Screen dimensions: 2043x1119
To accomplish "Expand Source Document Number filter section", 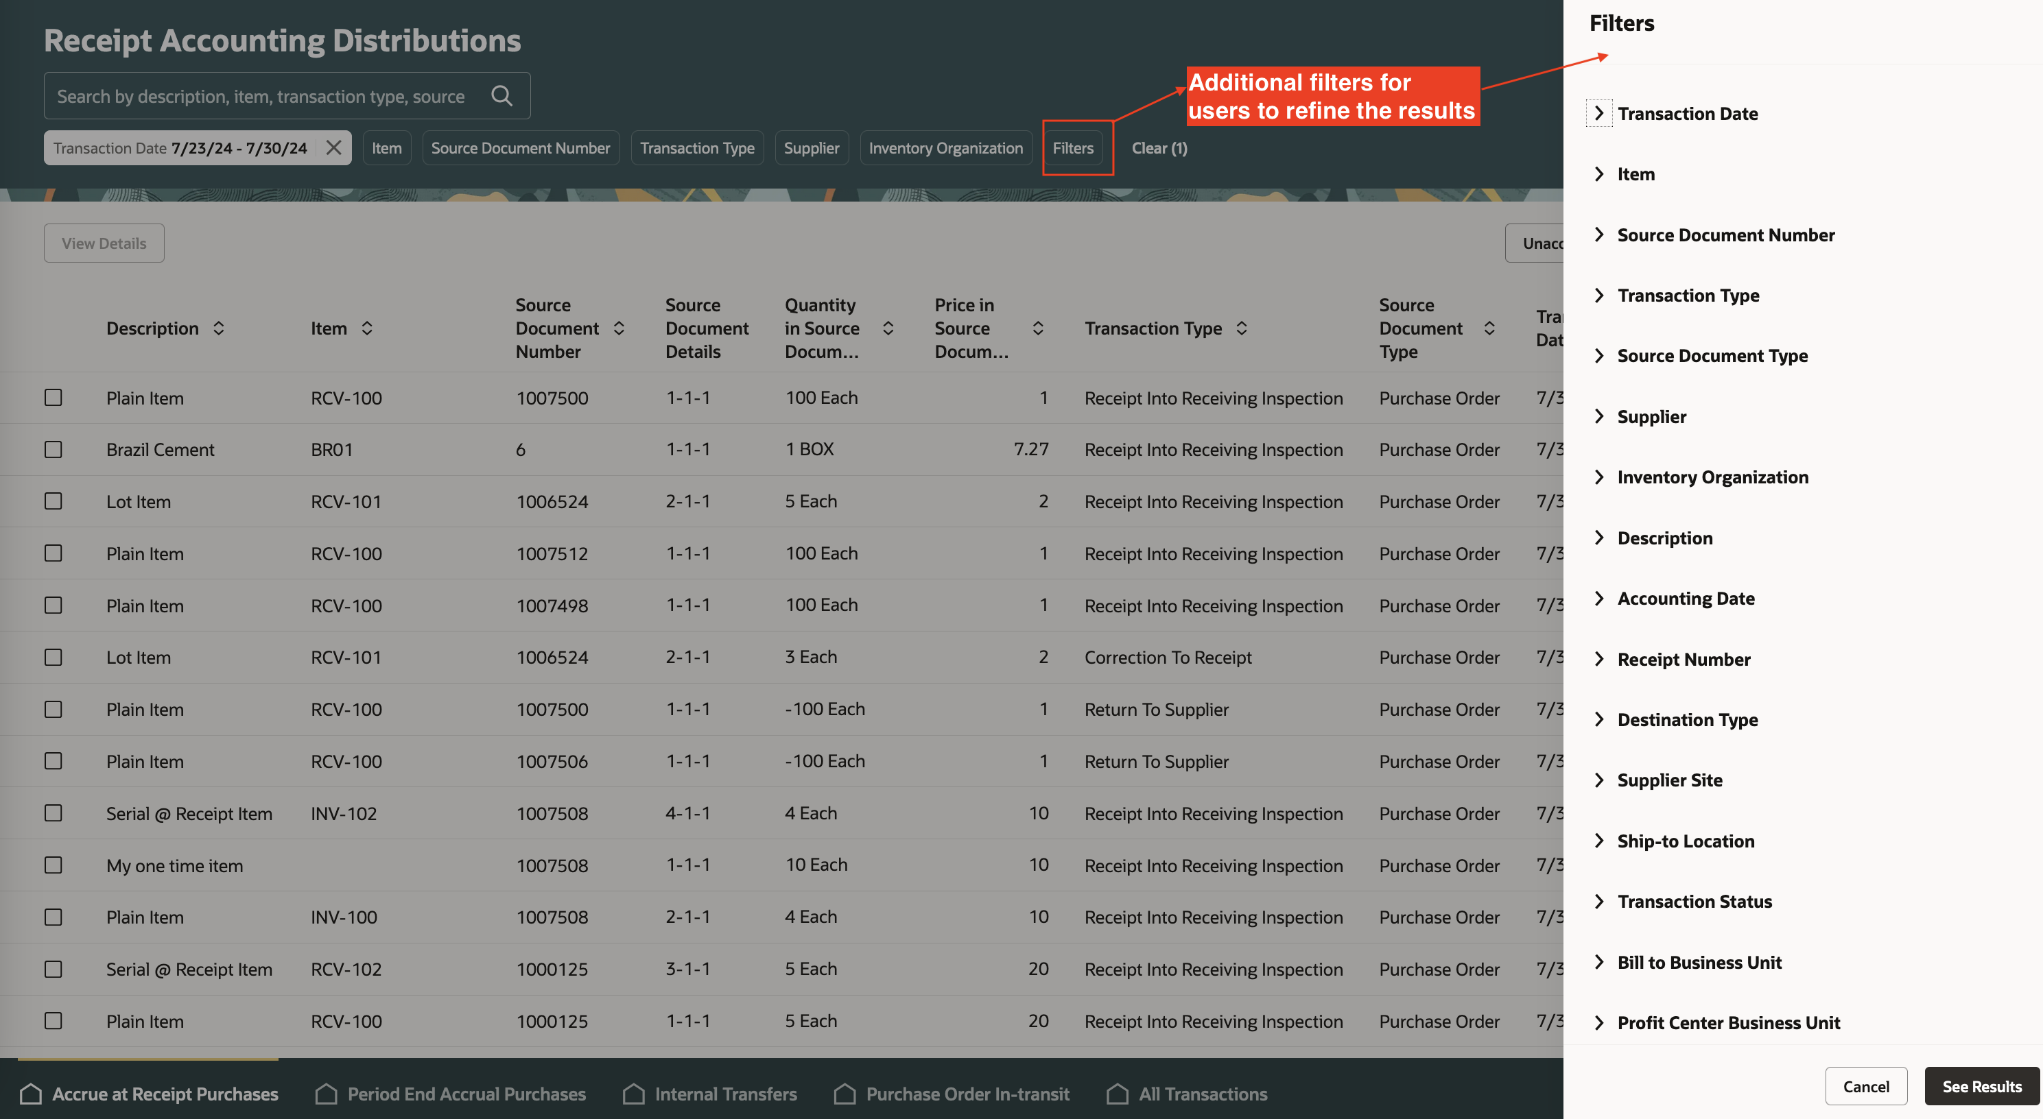I will pyautogui.click(x=1599, y=234).
